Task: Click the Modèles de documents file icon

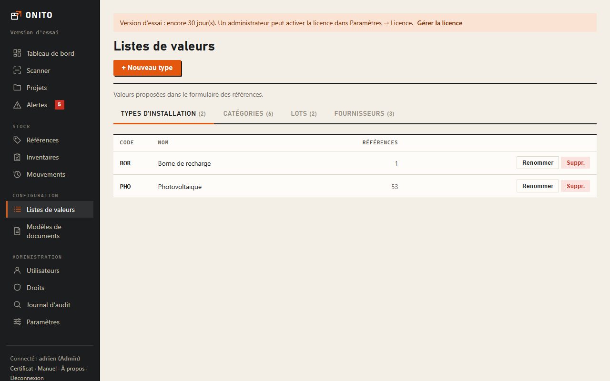Action: (17, 231)
